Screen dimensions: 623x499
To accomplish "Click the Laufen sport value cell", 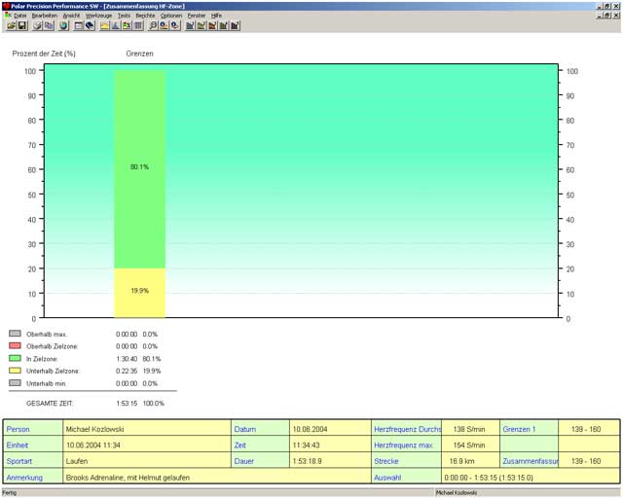I will [x=147, y=461].
